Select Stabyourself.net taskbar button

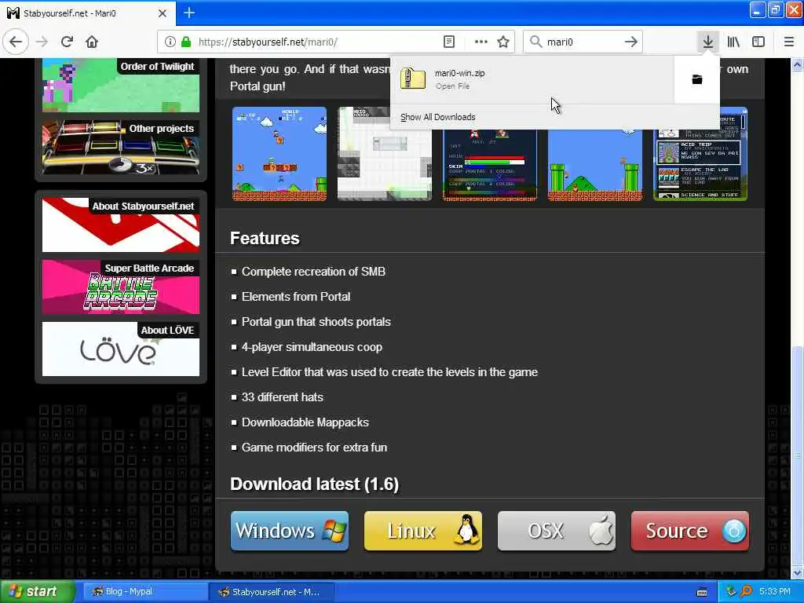pos(272,592)
